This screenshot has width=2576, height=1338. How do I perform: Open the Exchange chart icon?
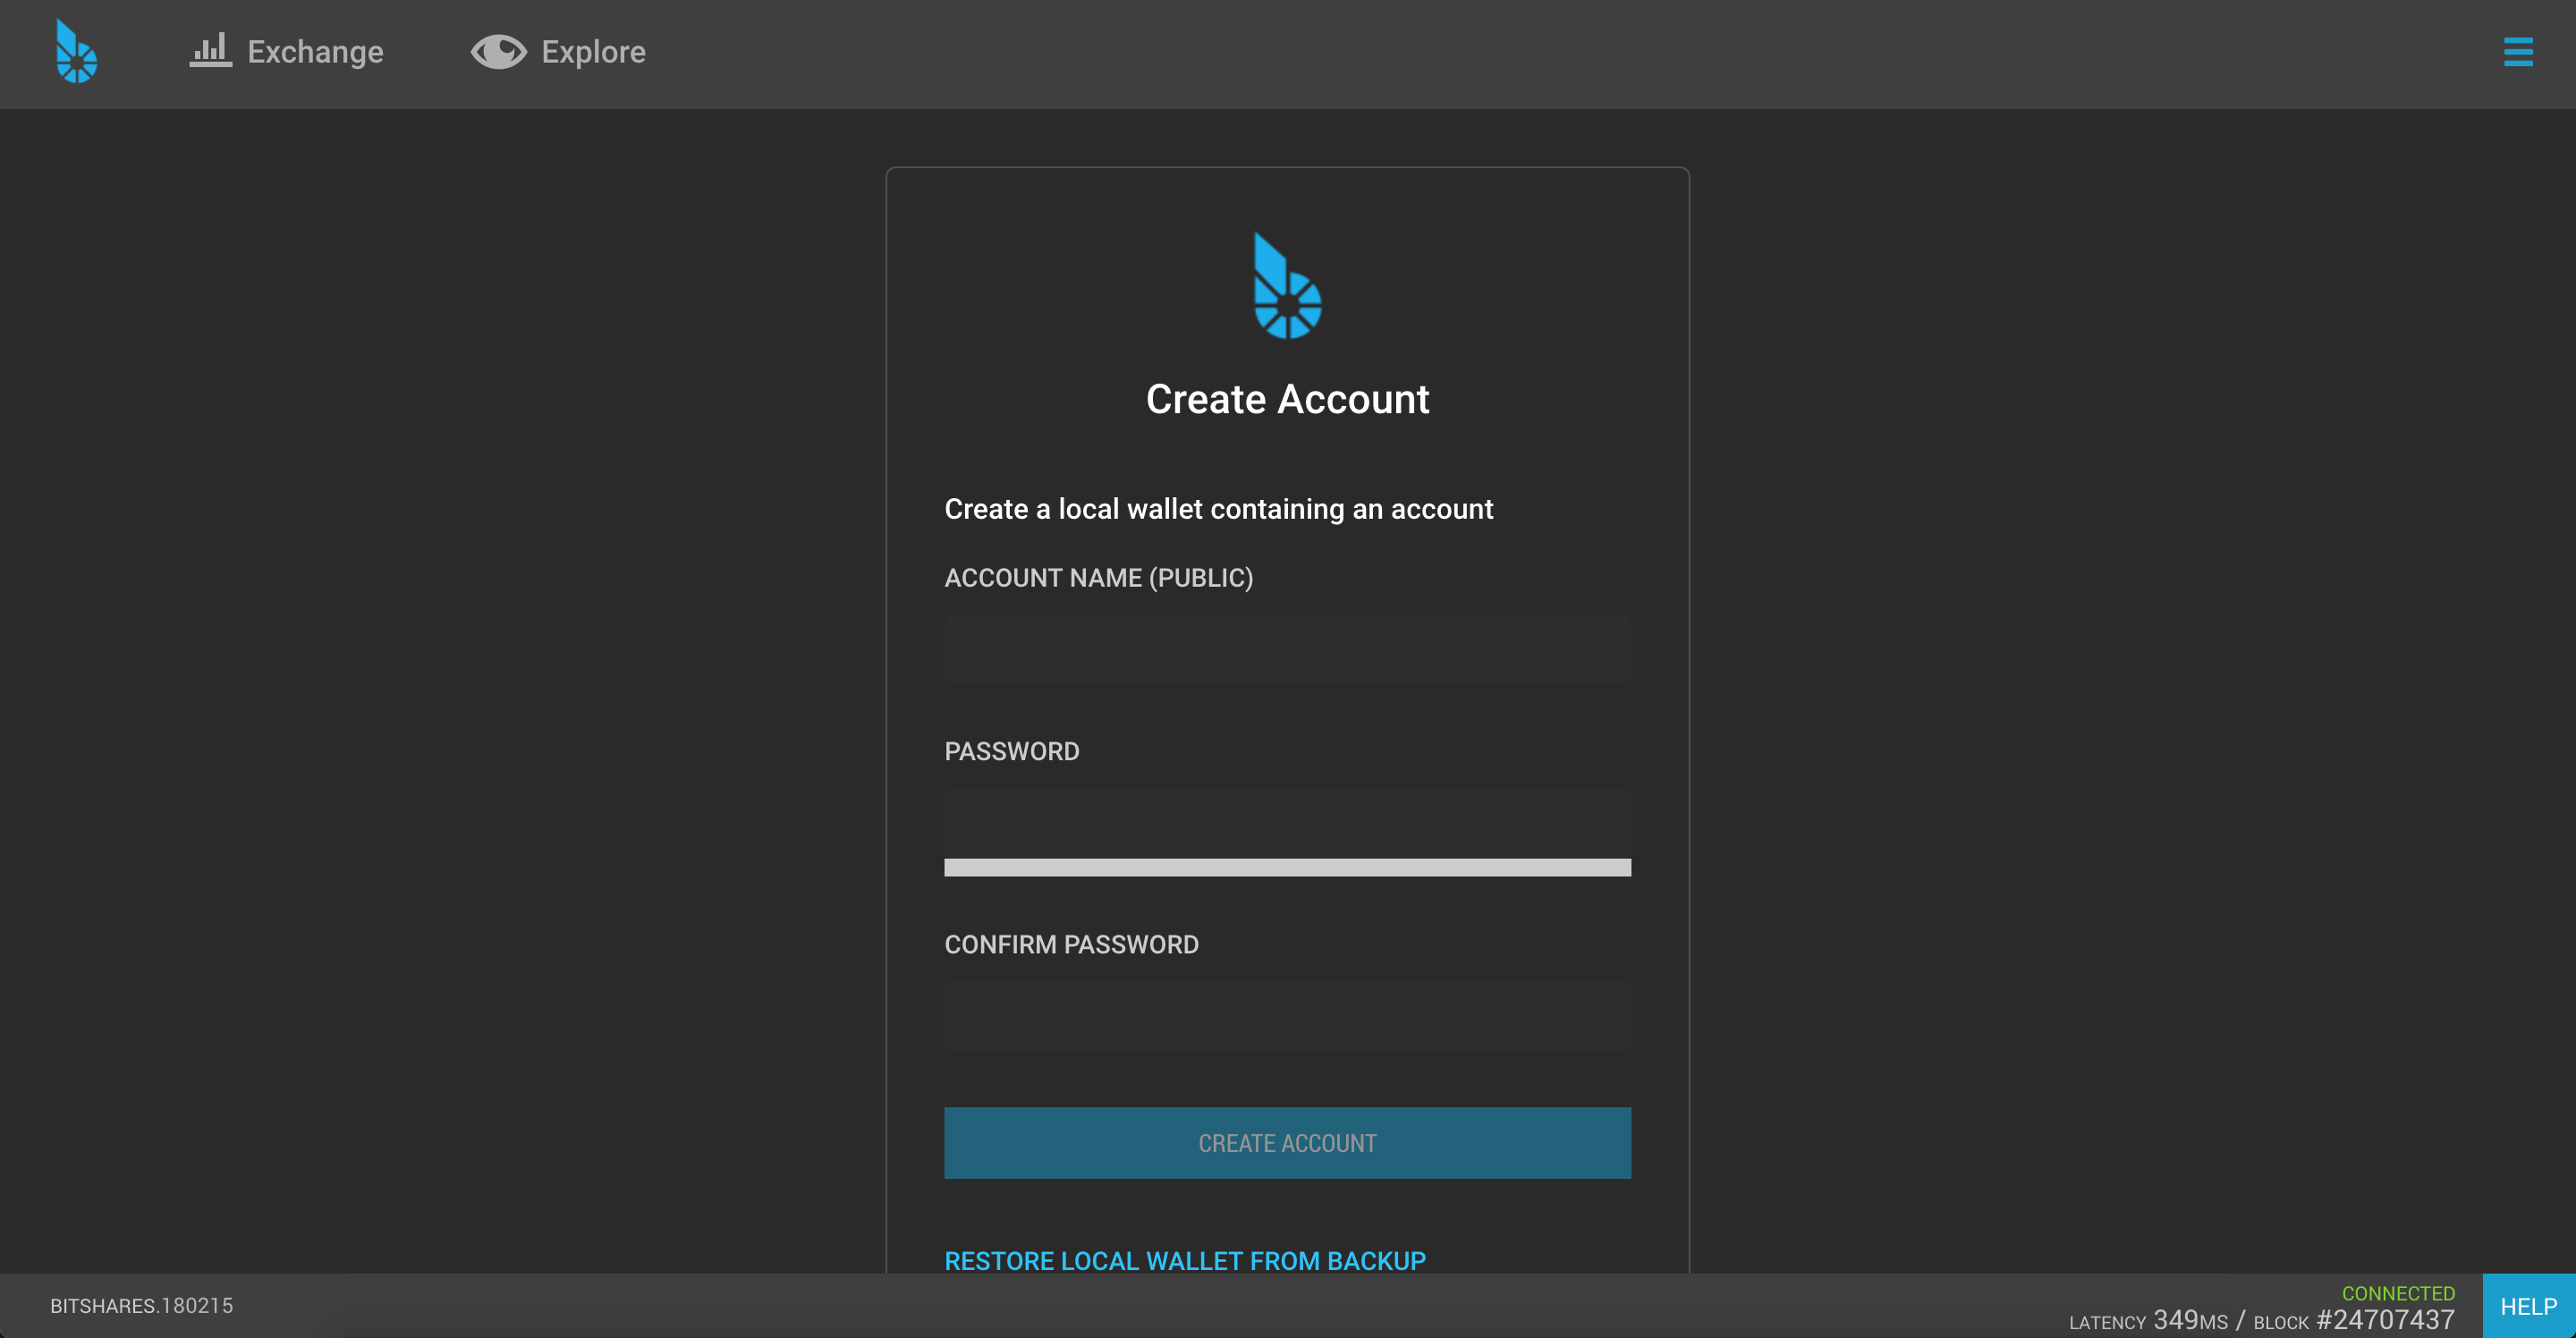point(210,50)
